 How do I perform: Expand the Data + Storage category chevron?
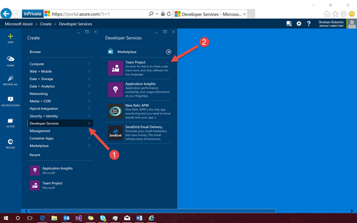point(89,79)
